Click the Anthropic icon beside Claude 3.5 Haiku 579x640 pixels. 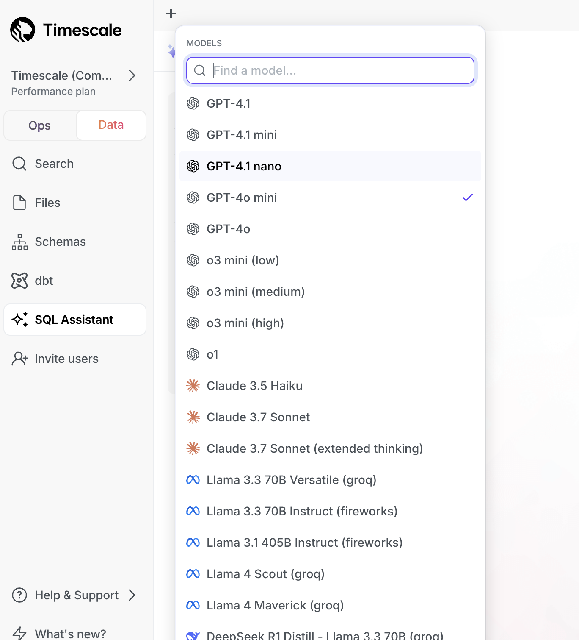[x=193, y=386]
